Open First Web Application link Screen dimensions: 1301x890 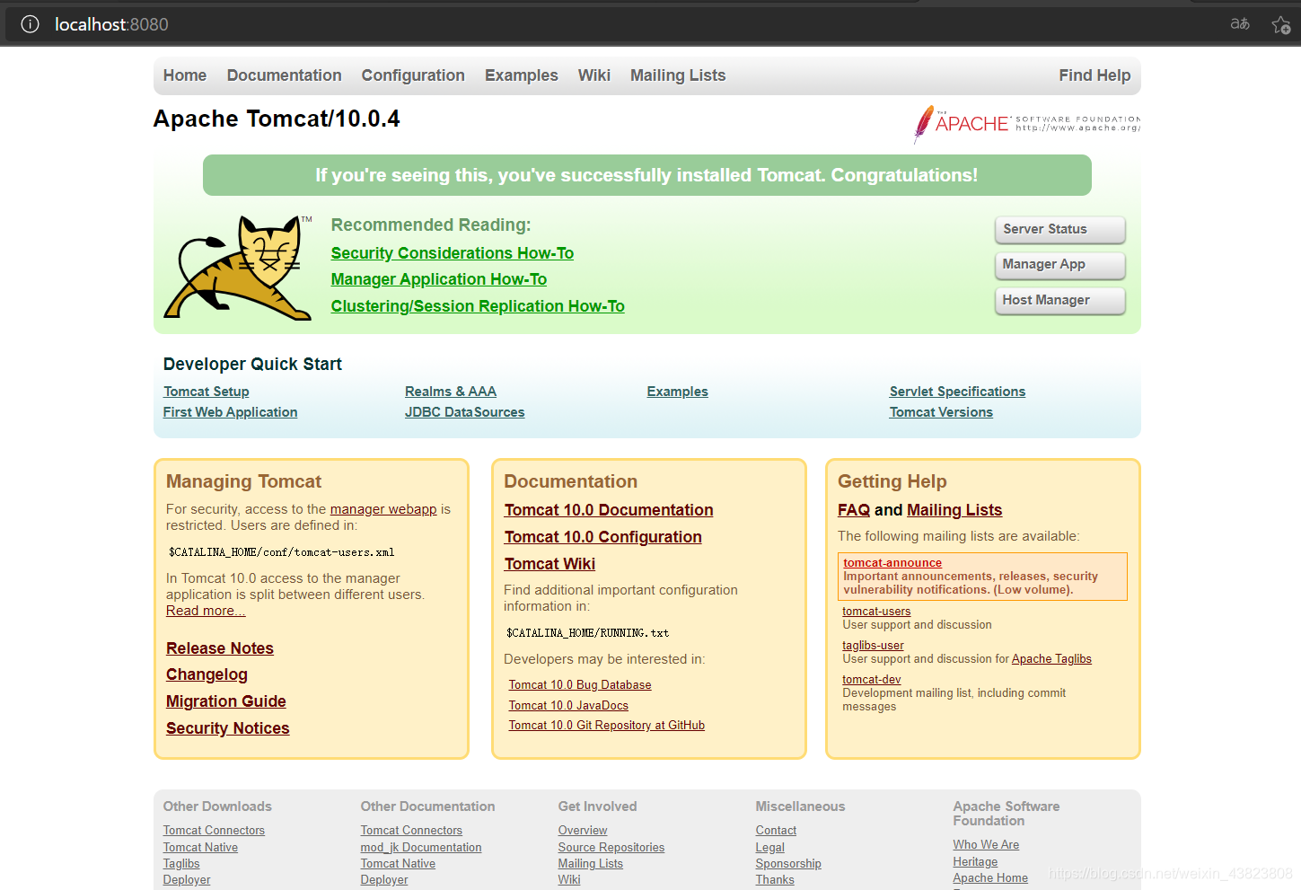tap(230, 412)
